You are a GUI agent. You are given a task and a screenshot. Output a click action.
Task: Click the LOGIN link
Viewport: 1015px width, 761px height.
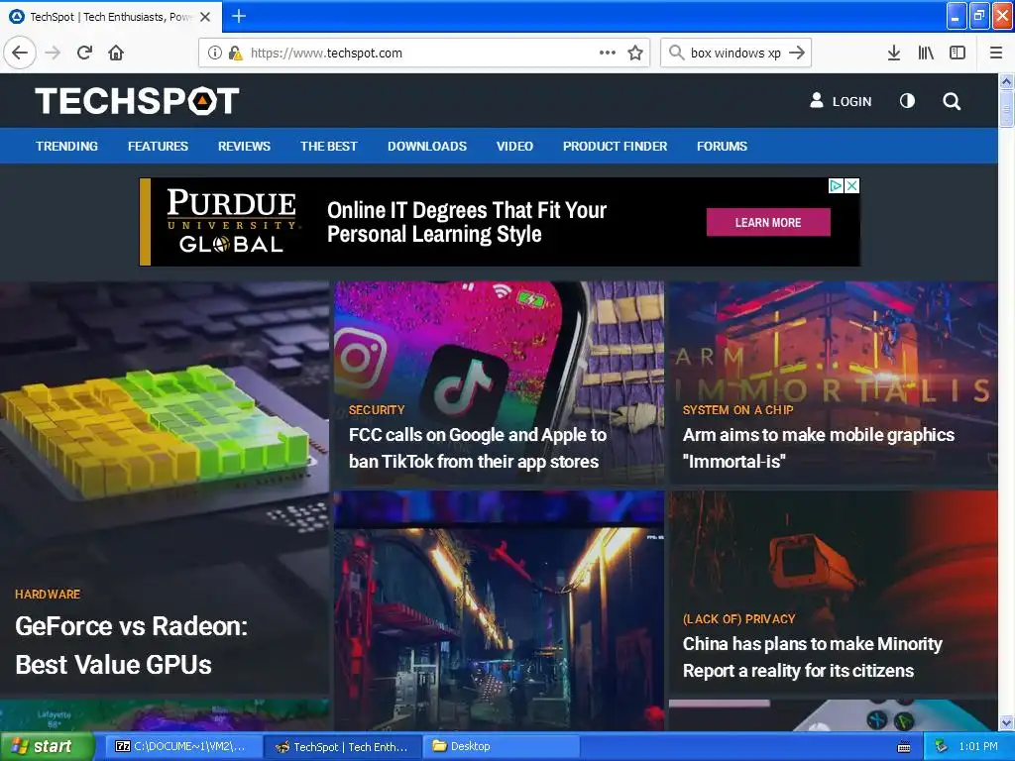point(851,102)
